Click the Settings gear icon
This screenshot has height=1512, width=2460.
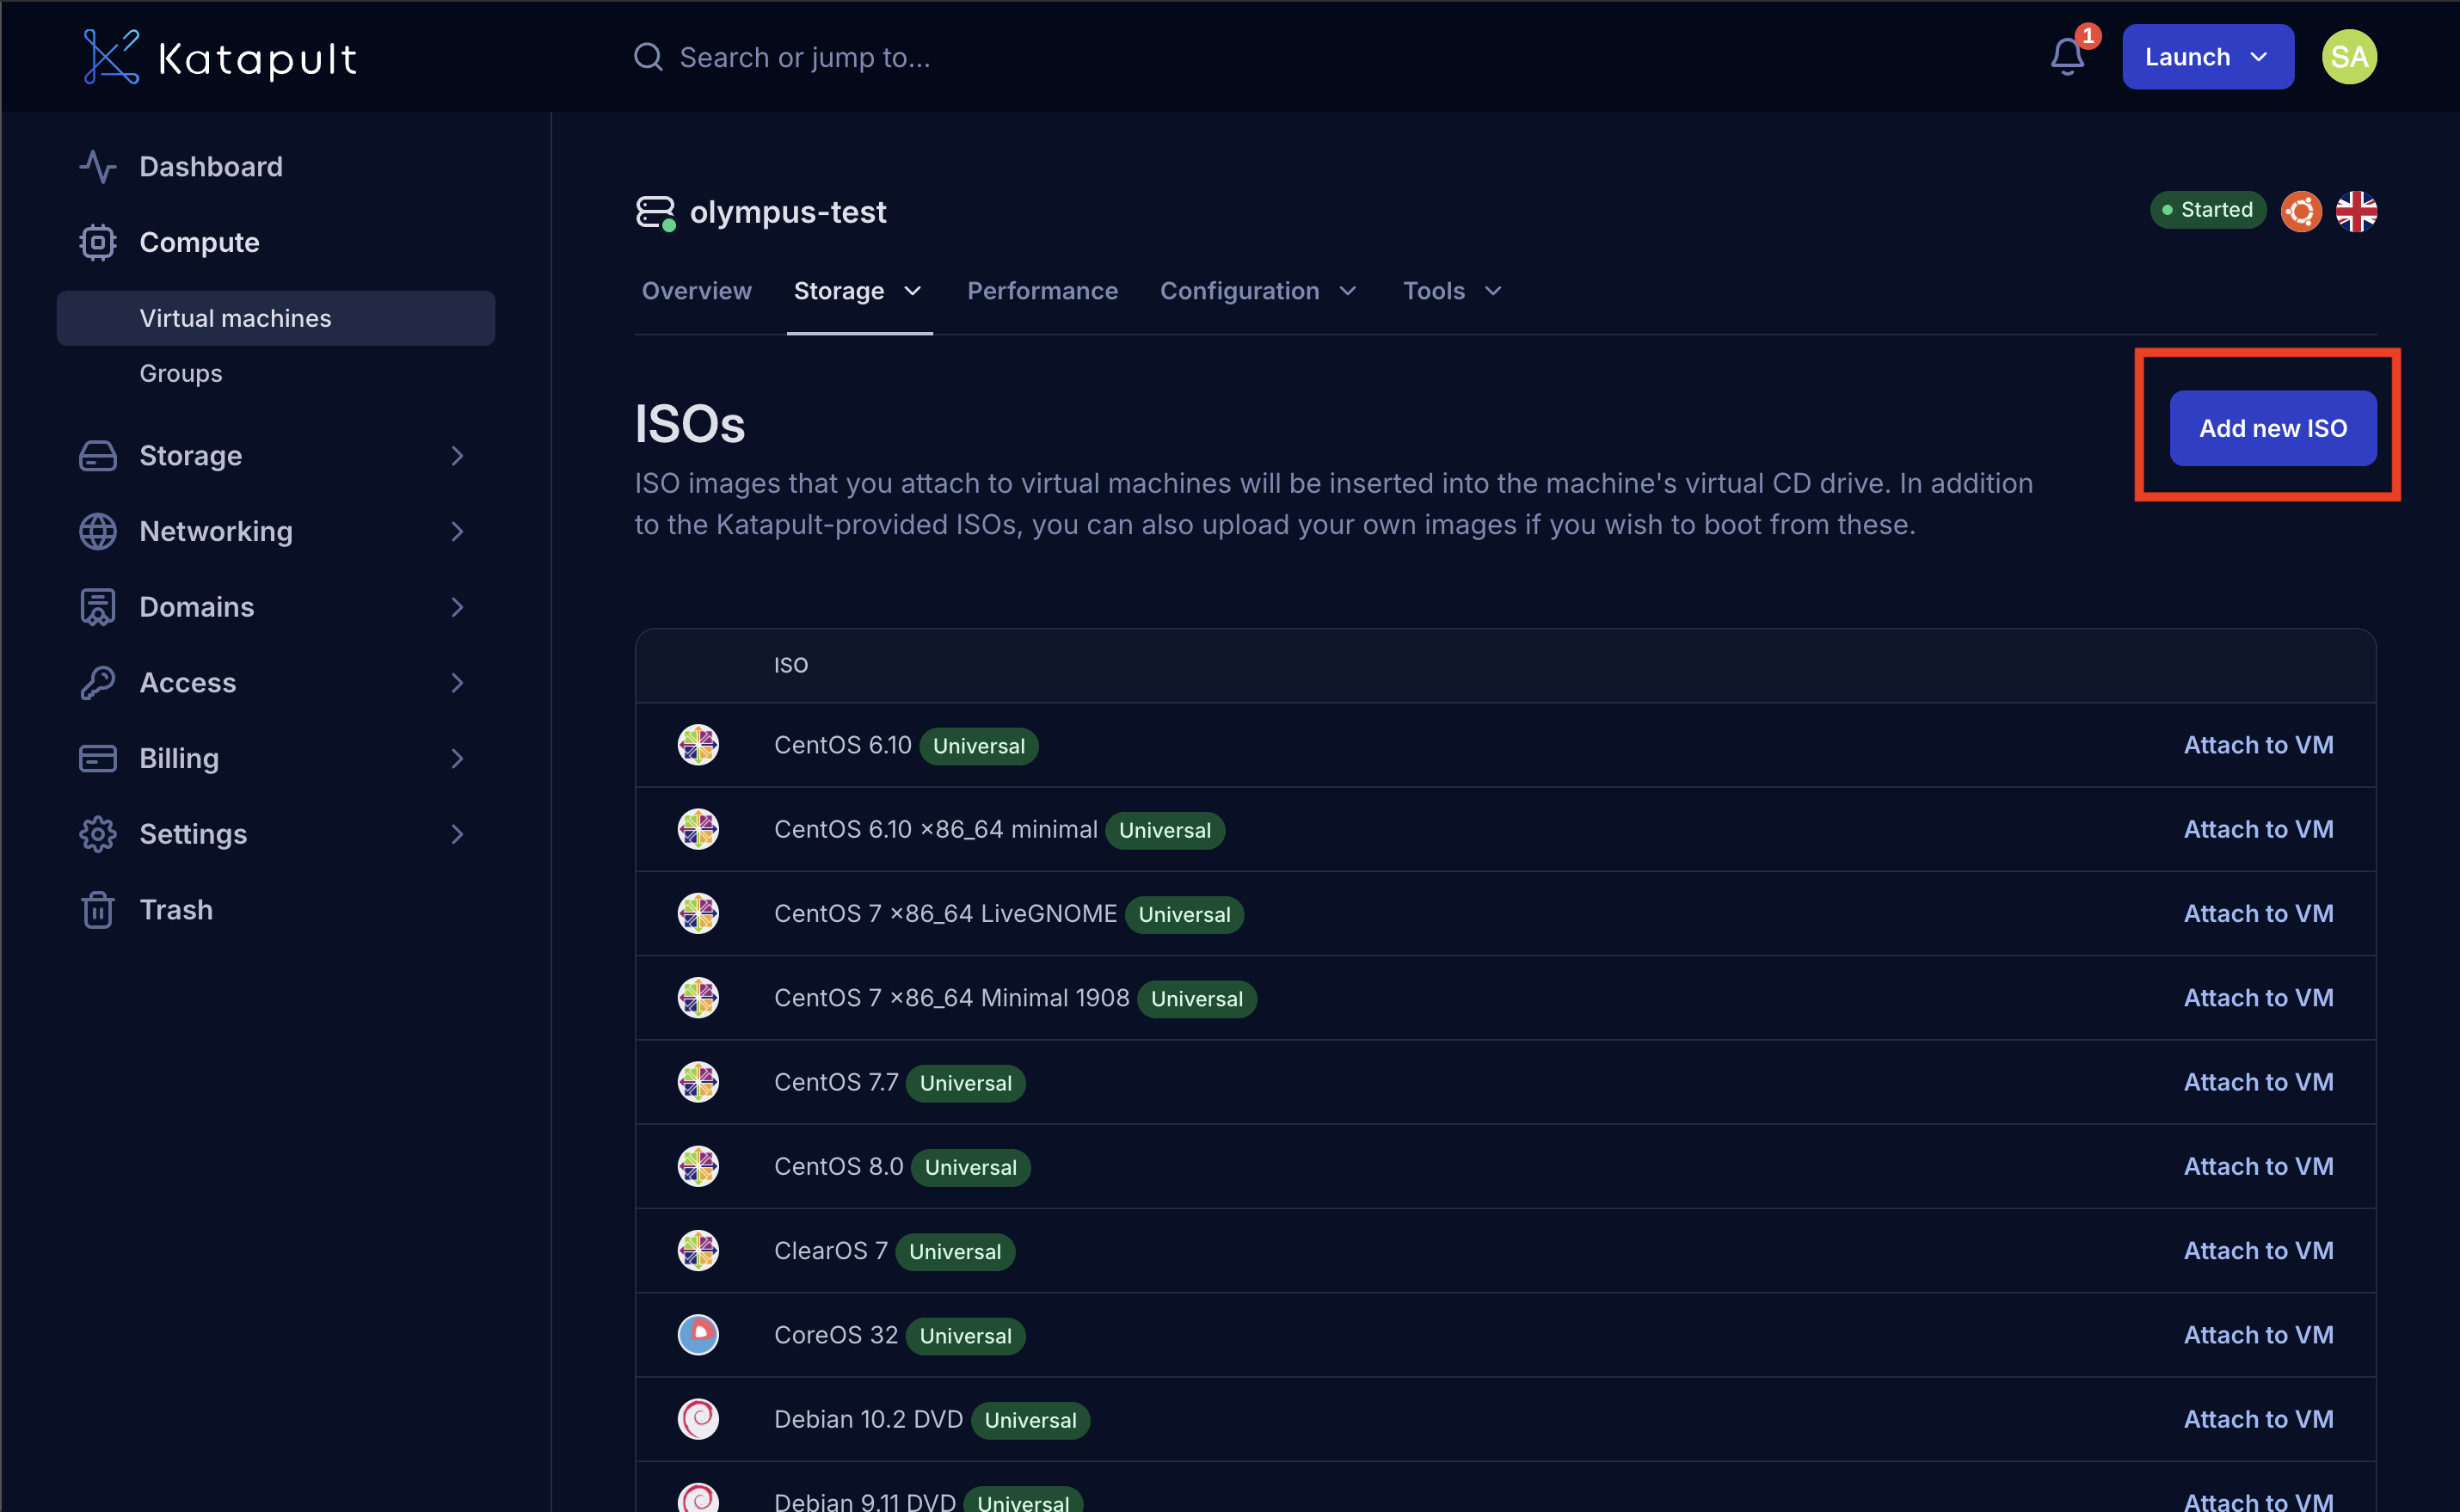pos(97,834)
